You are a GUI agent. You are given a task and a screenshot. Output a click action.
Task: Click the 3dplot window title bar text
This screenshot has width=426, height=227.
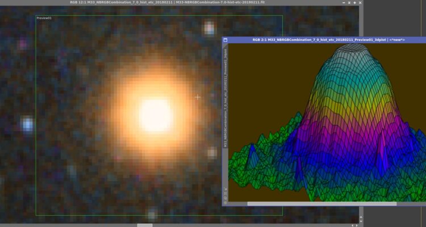tap(329, 40)
